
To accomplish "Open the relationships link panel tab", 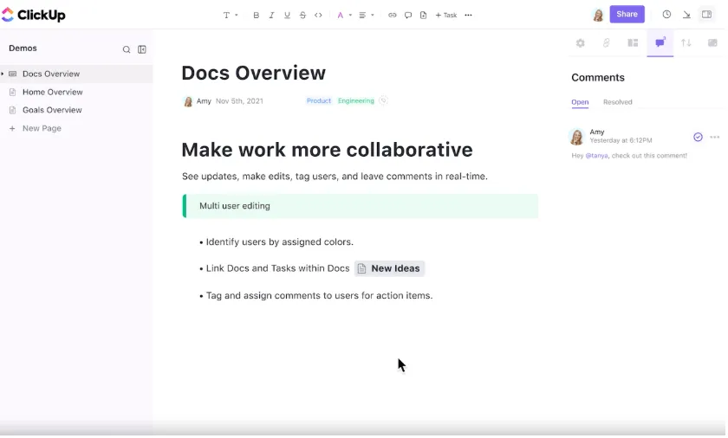I will tap(607, 43).
